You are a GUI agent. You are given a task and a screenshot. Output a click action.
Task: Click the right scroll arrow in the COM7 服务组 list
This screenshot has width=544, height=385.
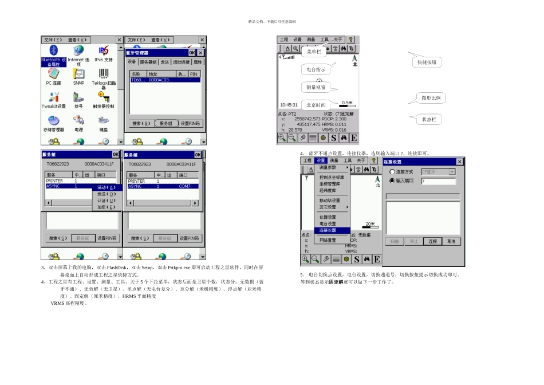point(195,203)
